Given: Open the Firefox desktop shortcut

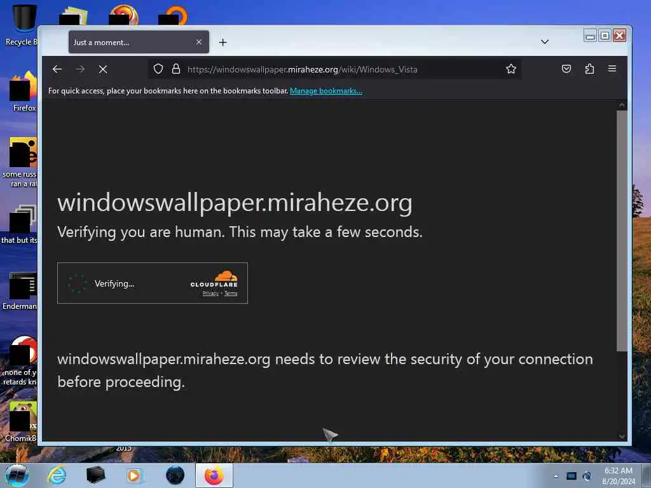Looking at the screenshot, I should (24, 91).
